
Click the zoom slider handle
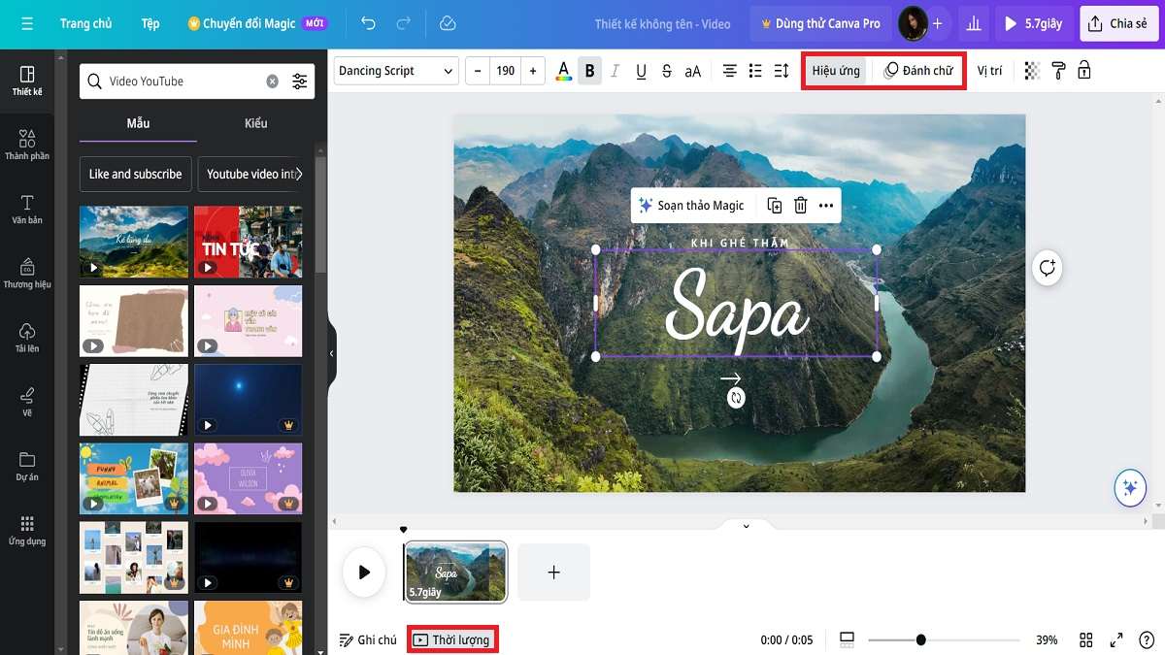click(x=920, y=639)
